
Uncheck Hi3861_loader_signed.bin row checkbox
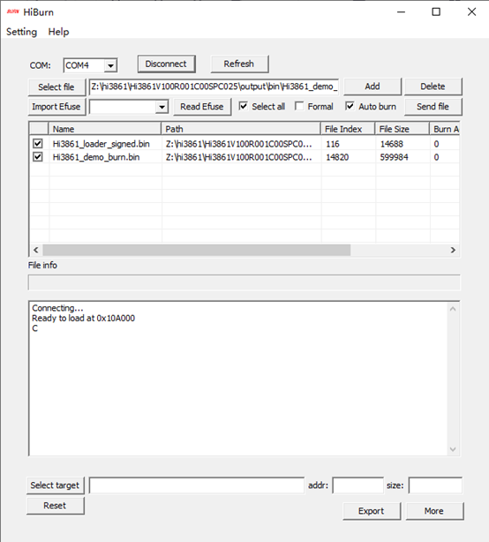(x=38, y=144)
